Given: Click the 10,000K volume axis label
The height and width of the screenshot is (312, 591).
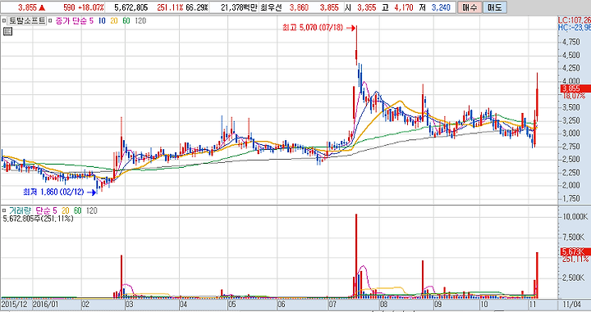Looking at the screenshot, I should tap(575, 217).
